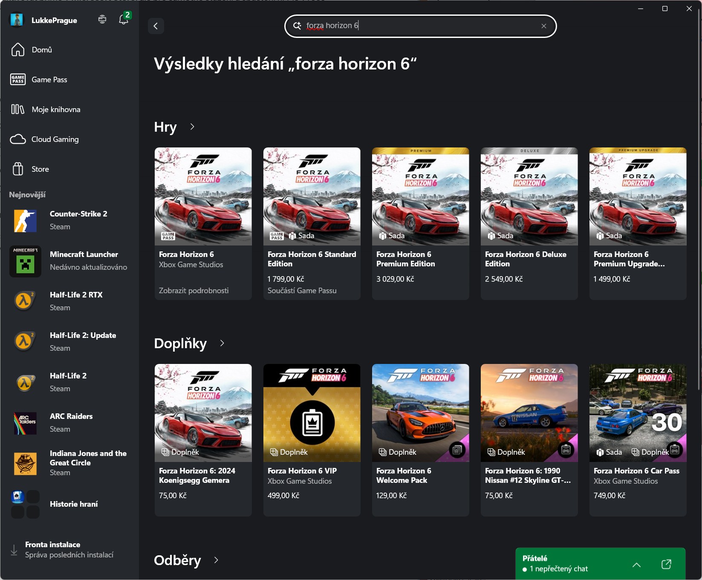The height and width of the screenshot is (580, 702).
Task: Click the 749,00 Kč Car Pass price
Action: pyautogui.click(x=610, y=496)
